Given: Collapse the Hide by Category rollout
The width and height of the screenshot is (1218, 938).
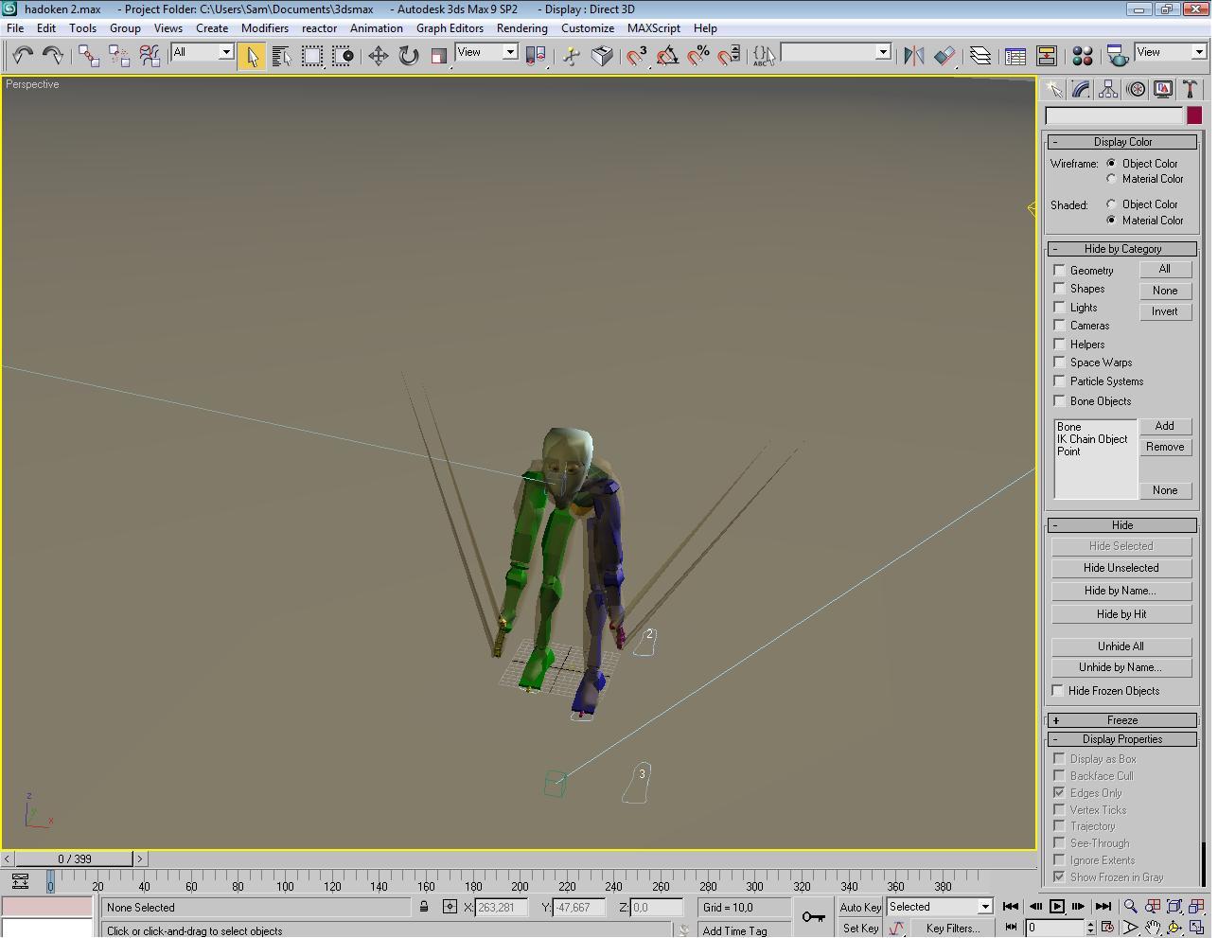Looking at the screenshot, I should tap(1122, 249).
